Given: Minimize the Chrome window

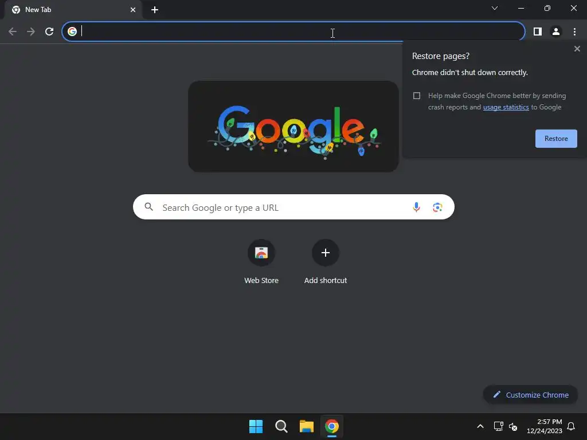Looking at the screenshot, I should click(521, 8).
